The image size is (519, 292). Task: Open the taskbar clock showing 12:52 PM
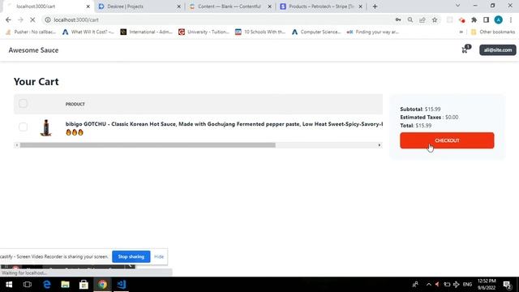coord(487,285)
